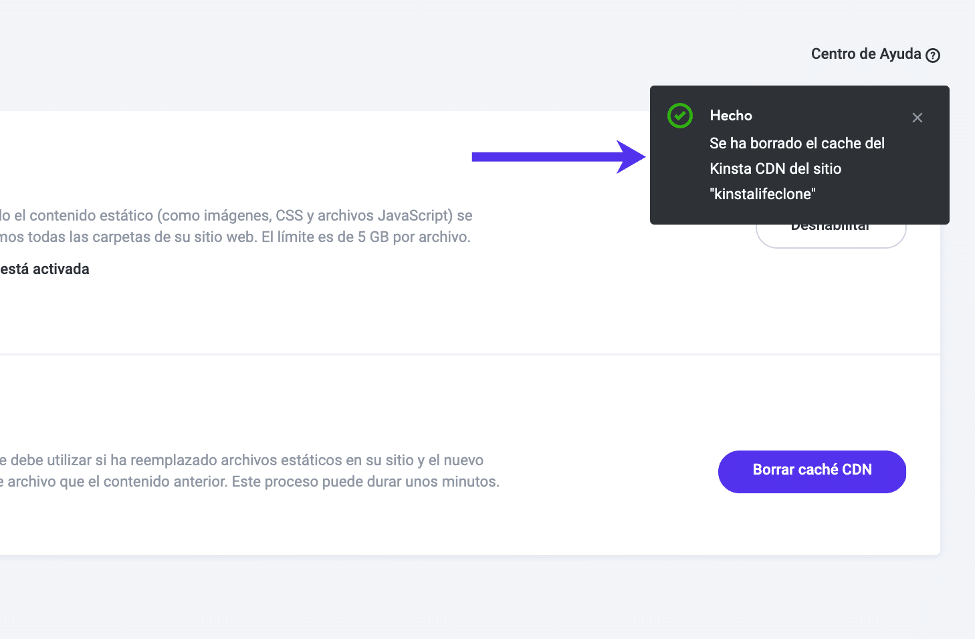Select the Hecho notification title
The image size is (975, 639).
point(731,116)
